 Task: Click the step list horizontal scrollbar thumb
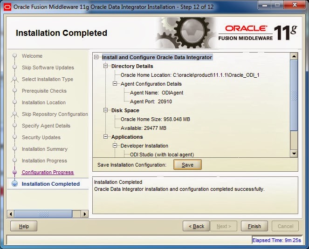43,214
